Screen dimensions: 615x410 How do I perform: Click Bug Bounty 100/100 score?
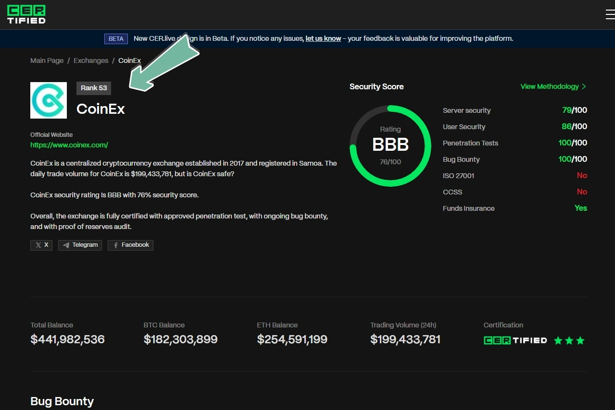pyautogui.click(x=573, y=159)
